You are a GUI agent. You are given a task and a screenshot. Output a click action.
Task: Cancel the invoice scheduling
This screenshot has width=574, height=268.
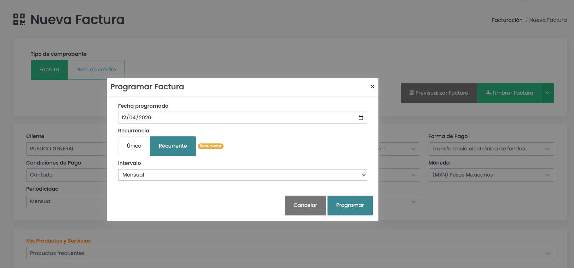pos(305,206)
